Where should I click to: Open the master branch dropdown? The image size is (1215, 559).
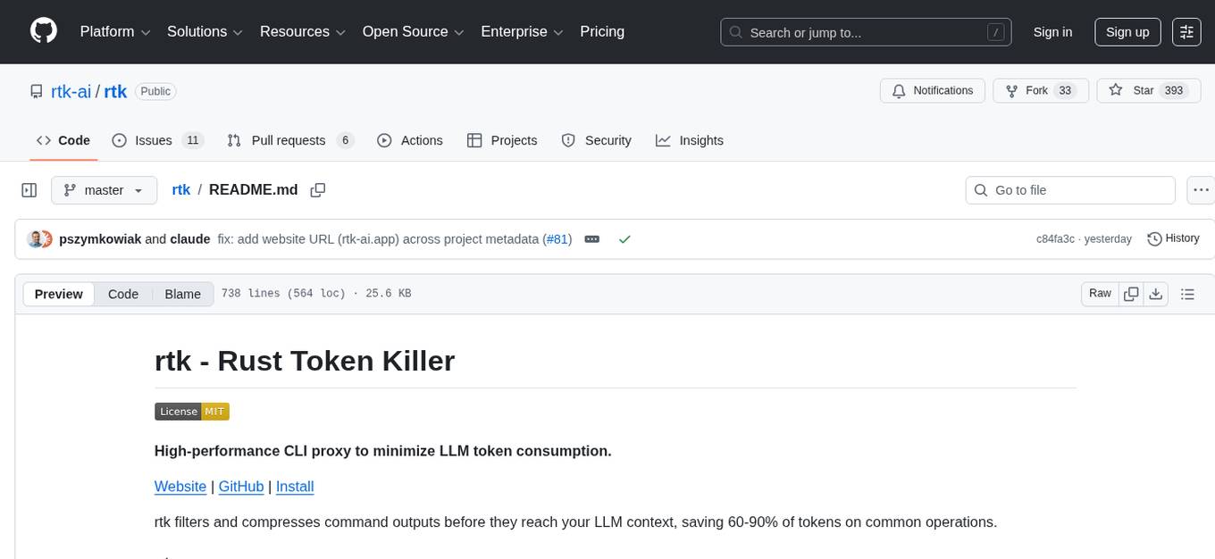(x=104, y=189)
